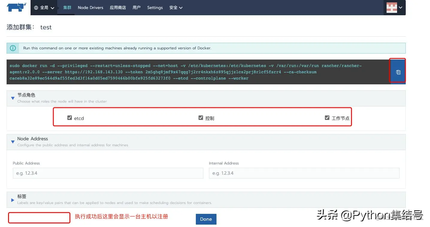Toggle the 控制 role checkbox
430x227 pixels.
pyautogui.click(x=201, y=118)
